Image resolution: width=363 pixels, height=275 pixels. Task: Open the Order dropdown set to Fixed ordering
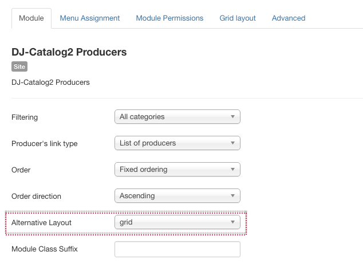177,170
